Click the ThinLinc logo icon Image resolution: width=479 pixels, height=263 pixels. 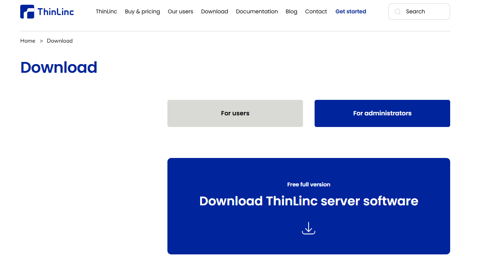point(27,12)
